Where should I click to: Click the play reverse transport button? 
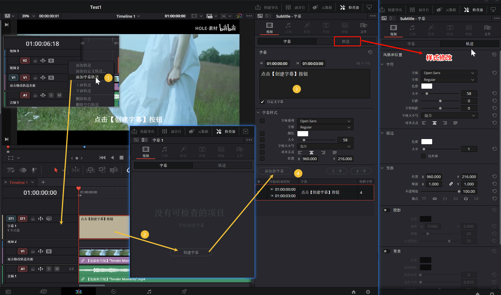(x=112, y=158)
